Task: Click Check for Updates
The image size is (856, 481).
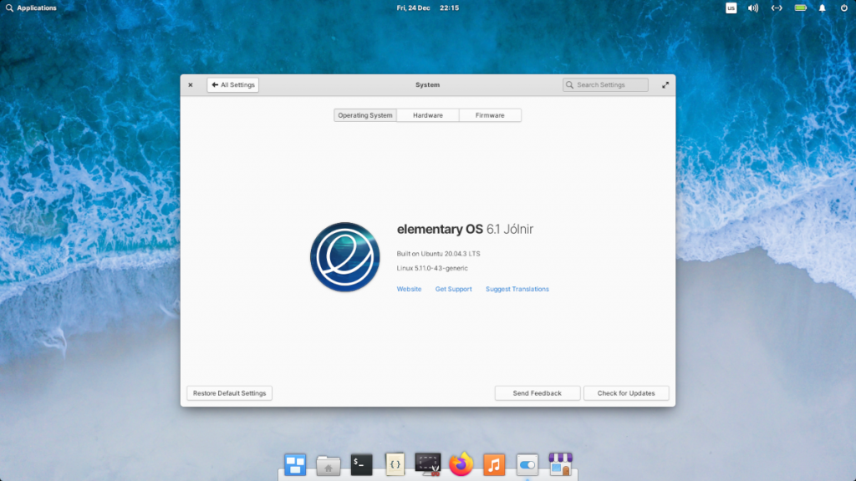Action: tap(626, 392)
